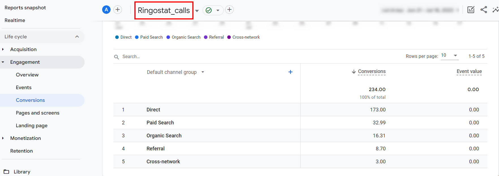This screenshot has height=176, width=499.
Task: Click the Ringostat_calls report title
Action: pos(164,10)
